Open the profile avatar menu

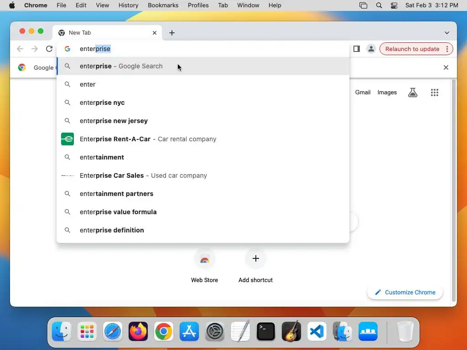click(x=371, y=49)
